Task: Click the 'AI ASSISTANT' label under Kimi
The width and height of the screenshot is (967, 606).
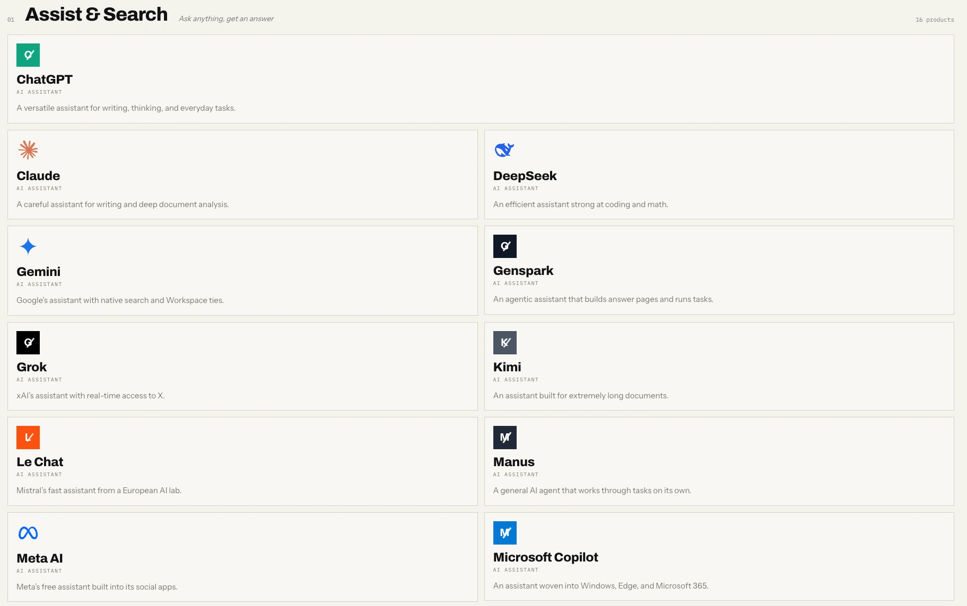Action: [516, 380]
